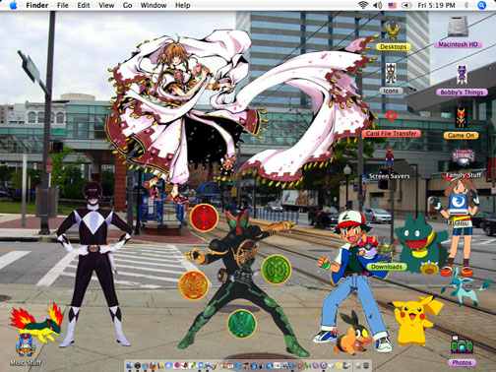
Task: Open the Bobby's Things folder
Action: click(x=462, y=75)
